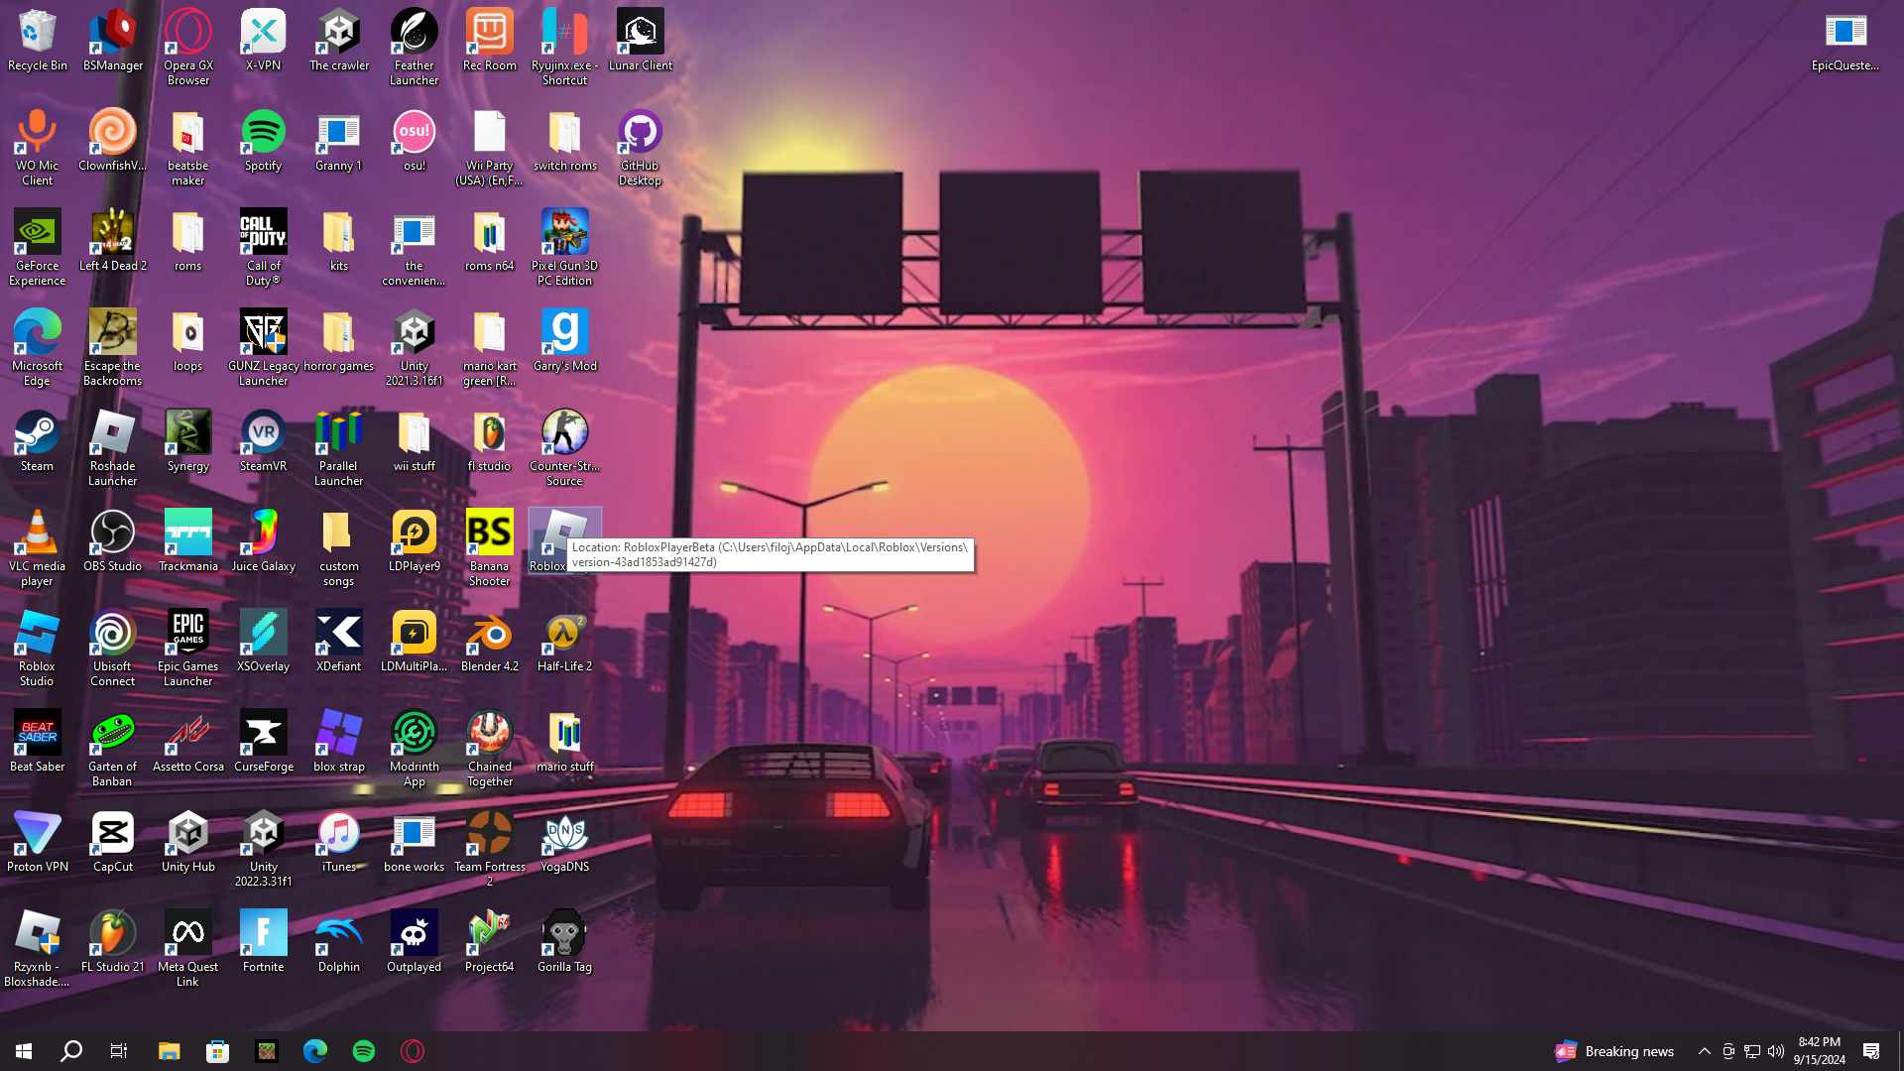The width and height of the screenshot is (1904, 1071).
Task: Open the volume control in tray
Action: 1776,1051
